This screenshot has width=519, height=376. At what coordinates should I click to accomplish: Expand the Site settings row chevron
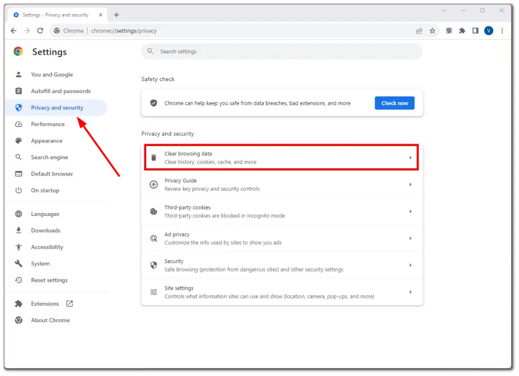tap(410, 292)
